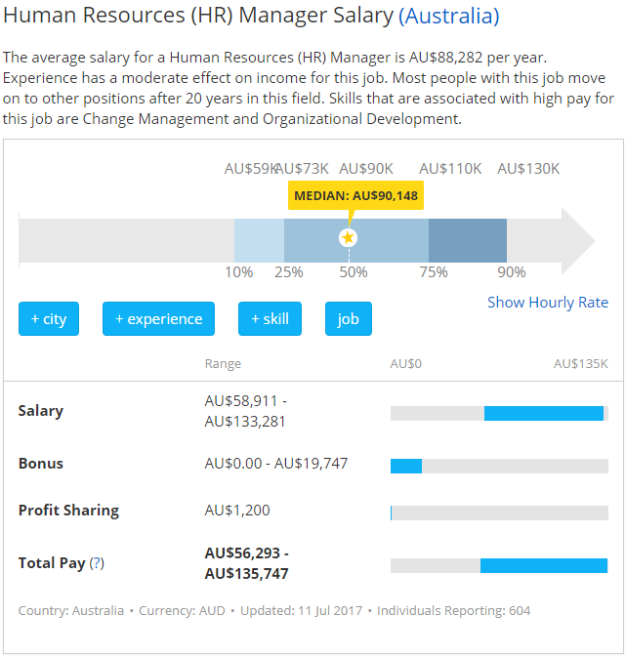
Task: Open the Australia country link
Action: pyautogui.click(x=449, y=16)
